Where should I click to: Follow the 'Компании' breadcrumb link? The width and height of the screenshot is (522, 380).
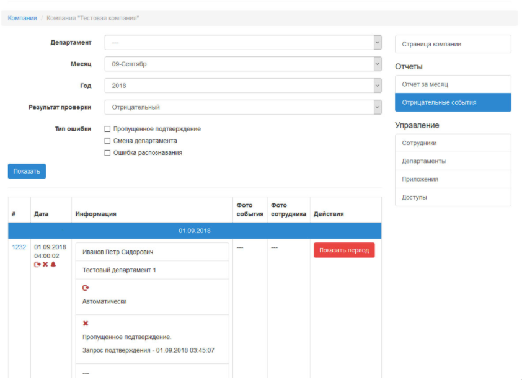[22, 19]
